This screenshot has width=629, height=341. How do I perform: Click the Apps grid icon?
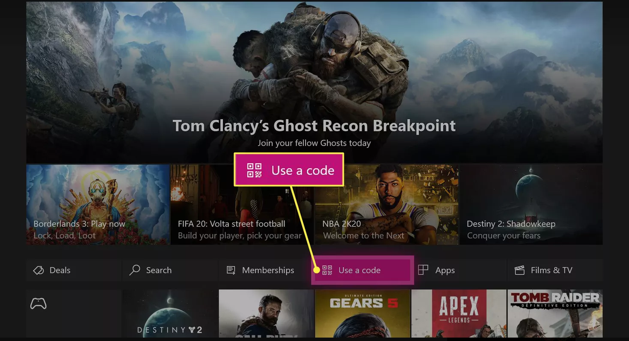pos(423,270)
